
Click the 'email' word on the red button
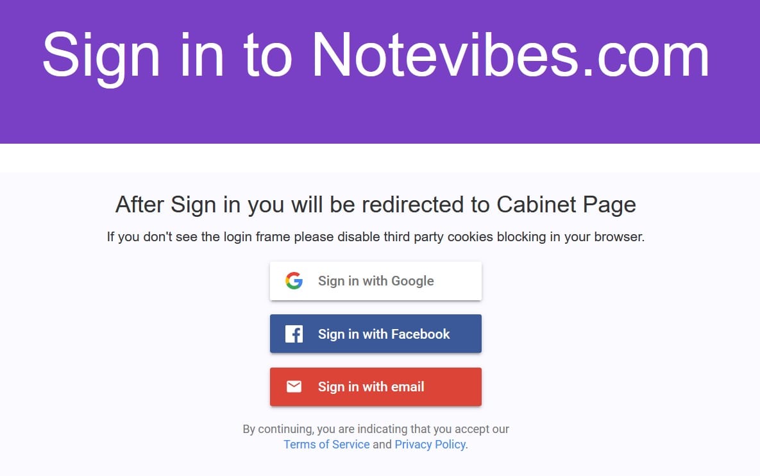[408, 387]
